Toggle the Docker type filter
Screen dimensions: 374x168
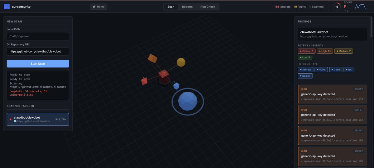click(x=305, y=76)
